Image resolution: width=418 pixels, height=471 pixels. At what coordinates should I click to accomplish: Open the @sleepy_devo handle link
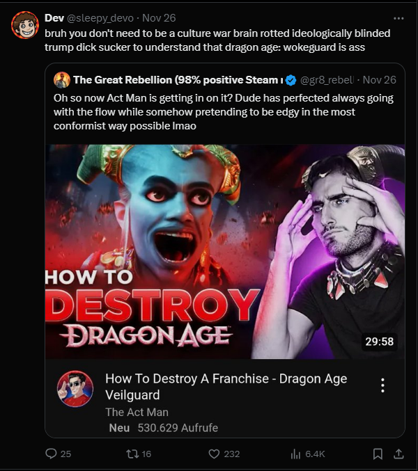point(100,18)
